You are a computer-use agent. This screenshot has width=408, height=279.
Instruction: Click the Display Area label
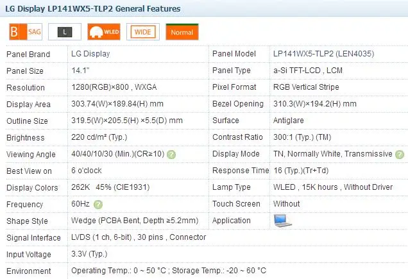point(28,105)
